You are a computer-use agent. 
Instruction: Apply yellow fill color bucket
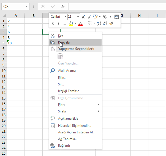pos(71,23)
